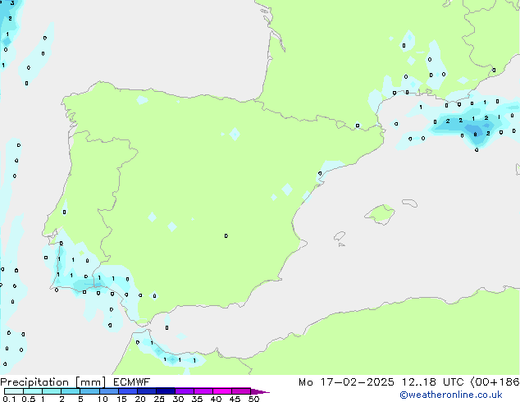Image resolution: width=520 pixels, height=402 pixels.
Task: Select the legend label '50'
Action: [253, 399]
